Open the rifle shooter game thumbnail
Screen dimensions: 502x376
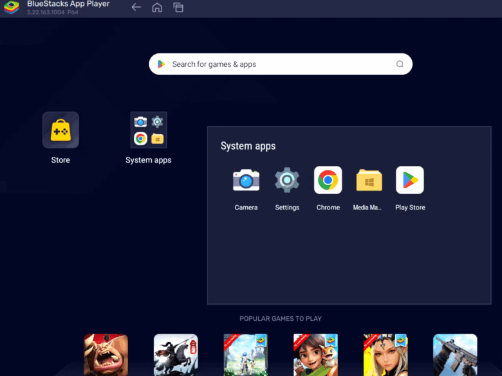(x=455, y=354)
